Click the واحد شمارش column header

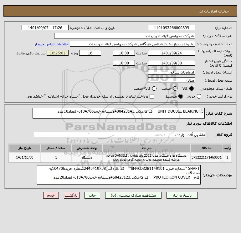87,148
